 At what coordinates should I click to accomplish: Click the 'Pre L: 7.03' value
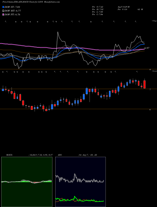point(98,12)
